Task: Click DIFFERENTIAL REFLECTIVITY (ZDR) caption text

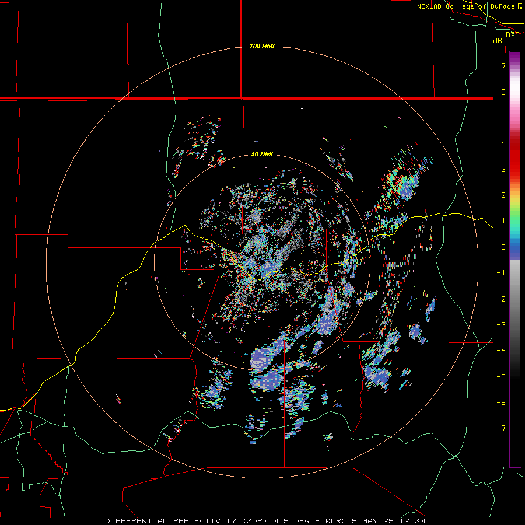Action: click(x=187, y=521)
